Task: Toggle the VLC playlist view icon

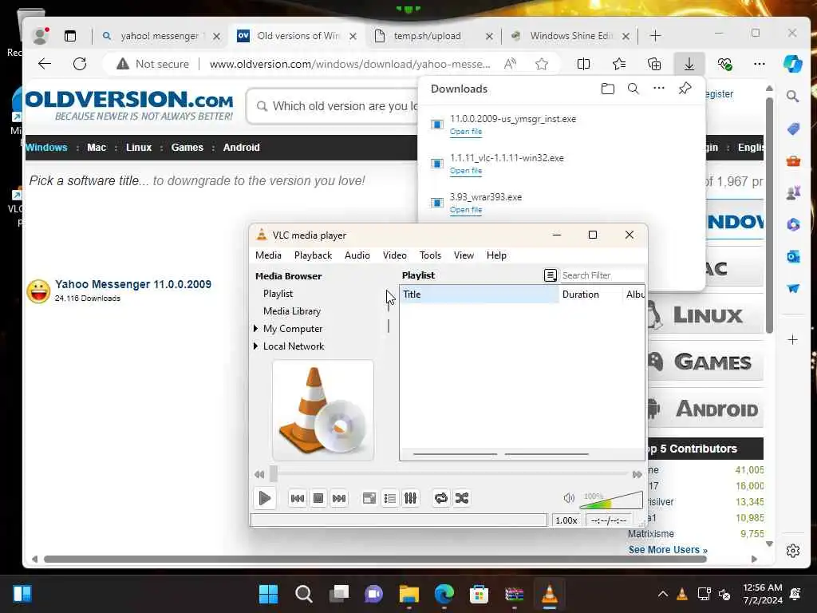Action: pyautogui.click(x=389, y=498)
